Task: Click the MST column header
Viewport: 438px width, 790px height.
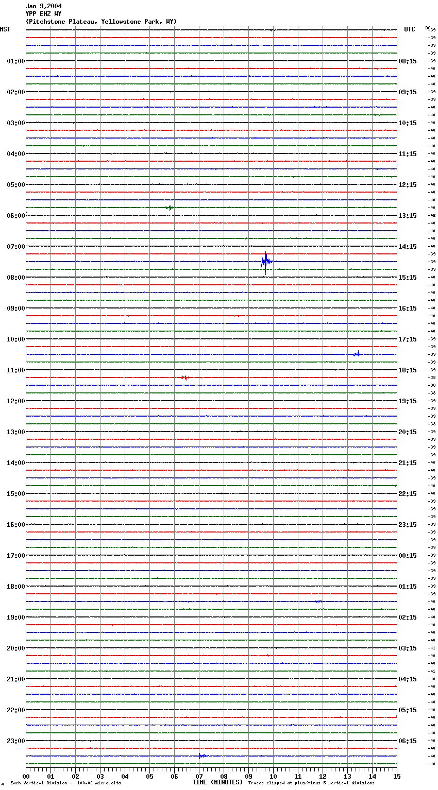Action: tap(5, 29)
